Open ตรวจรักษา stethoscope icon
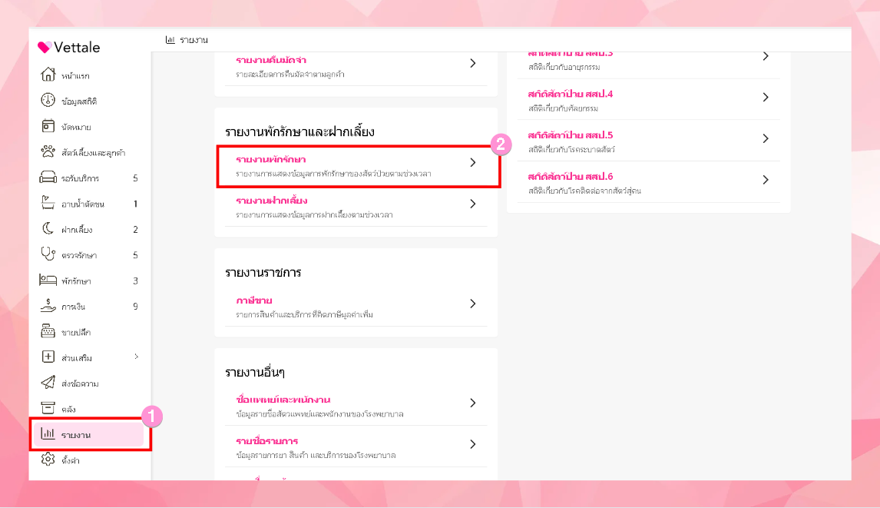The height and width of the screenshot is (508, 880). coord(48,254)
